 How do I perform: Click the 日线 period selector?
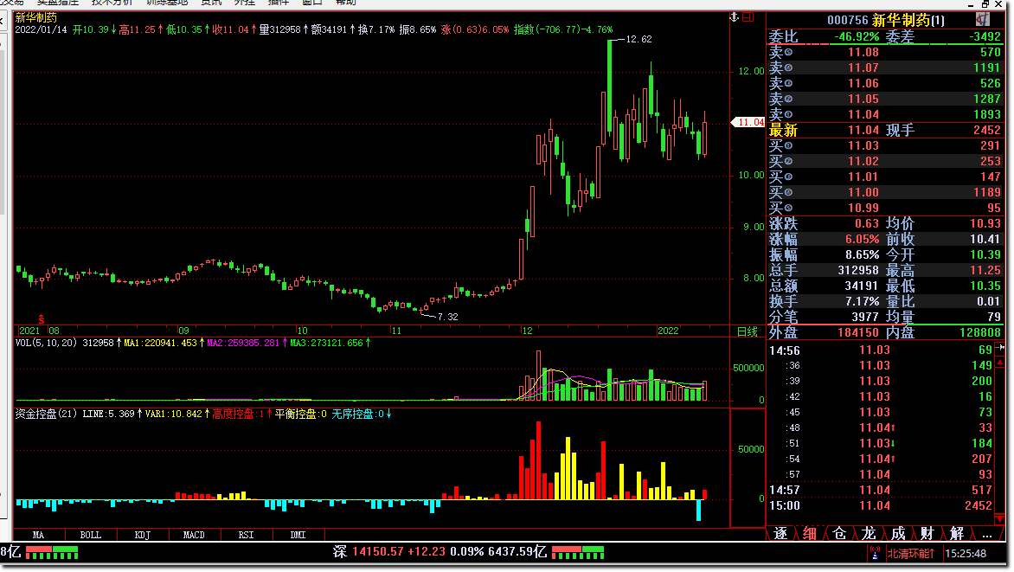click(x=748, y=331)
